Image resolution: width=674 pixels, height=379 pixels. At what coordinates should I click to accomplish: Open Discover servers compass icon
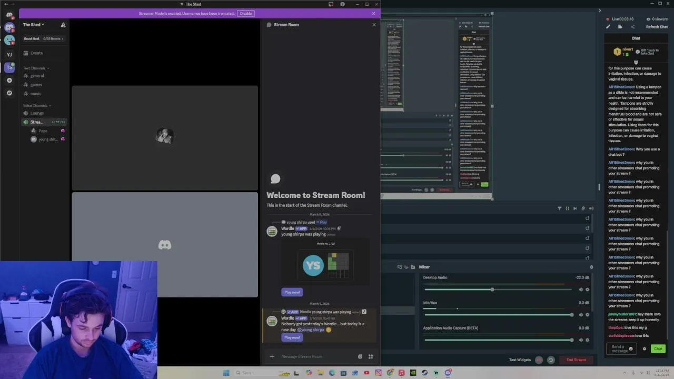pyautogui.click(x=9, y=93)
